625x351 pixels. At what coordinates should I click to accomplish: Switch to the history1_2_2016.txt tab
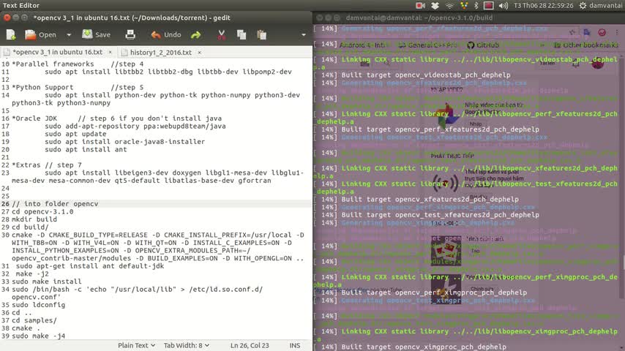click(x=160, y=52)
